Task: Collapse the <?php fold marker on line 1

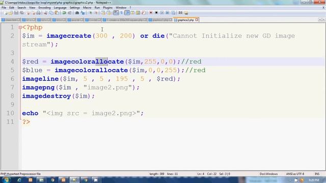Action: coord(20,27)
